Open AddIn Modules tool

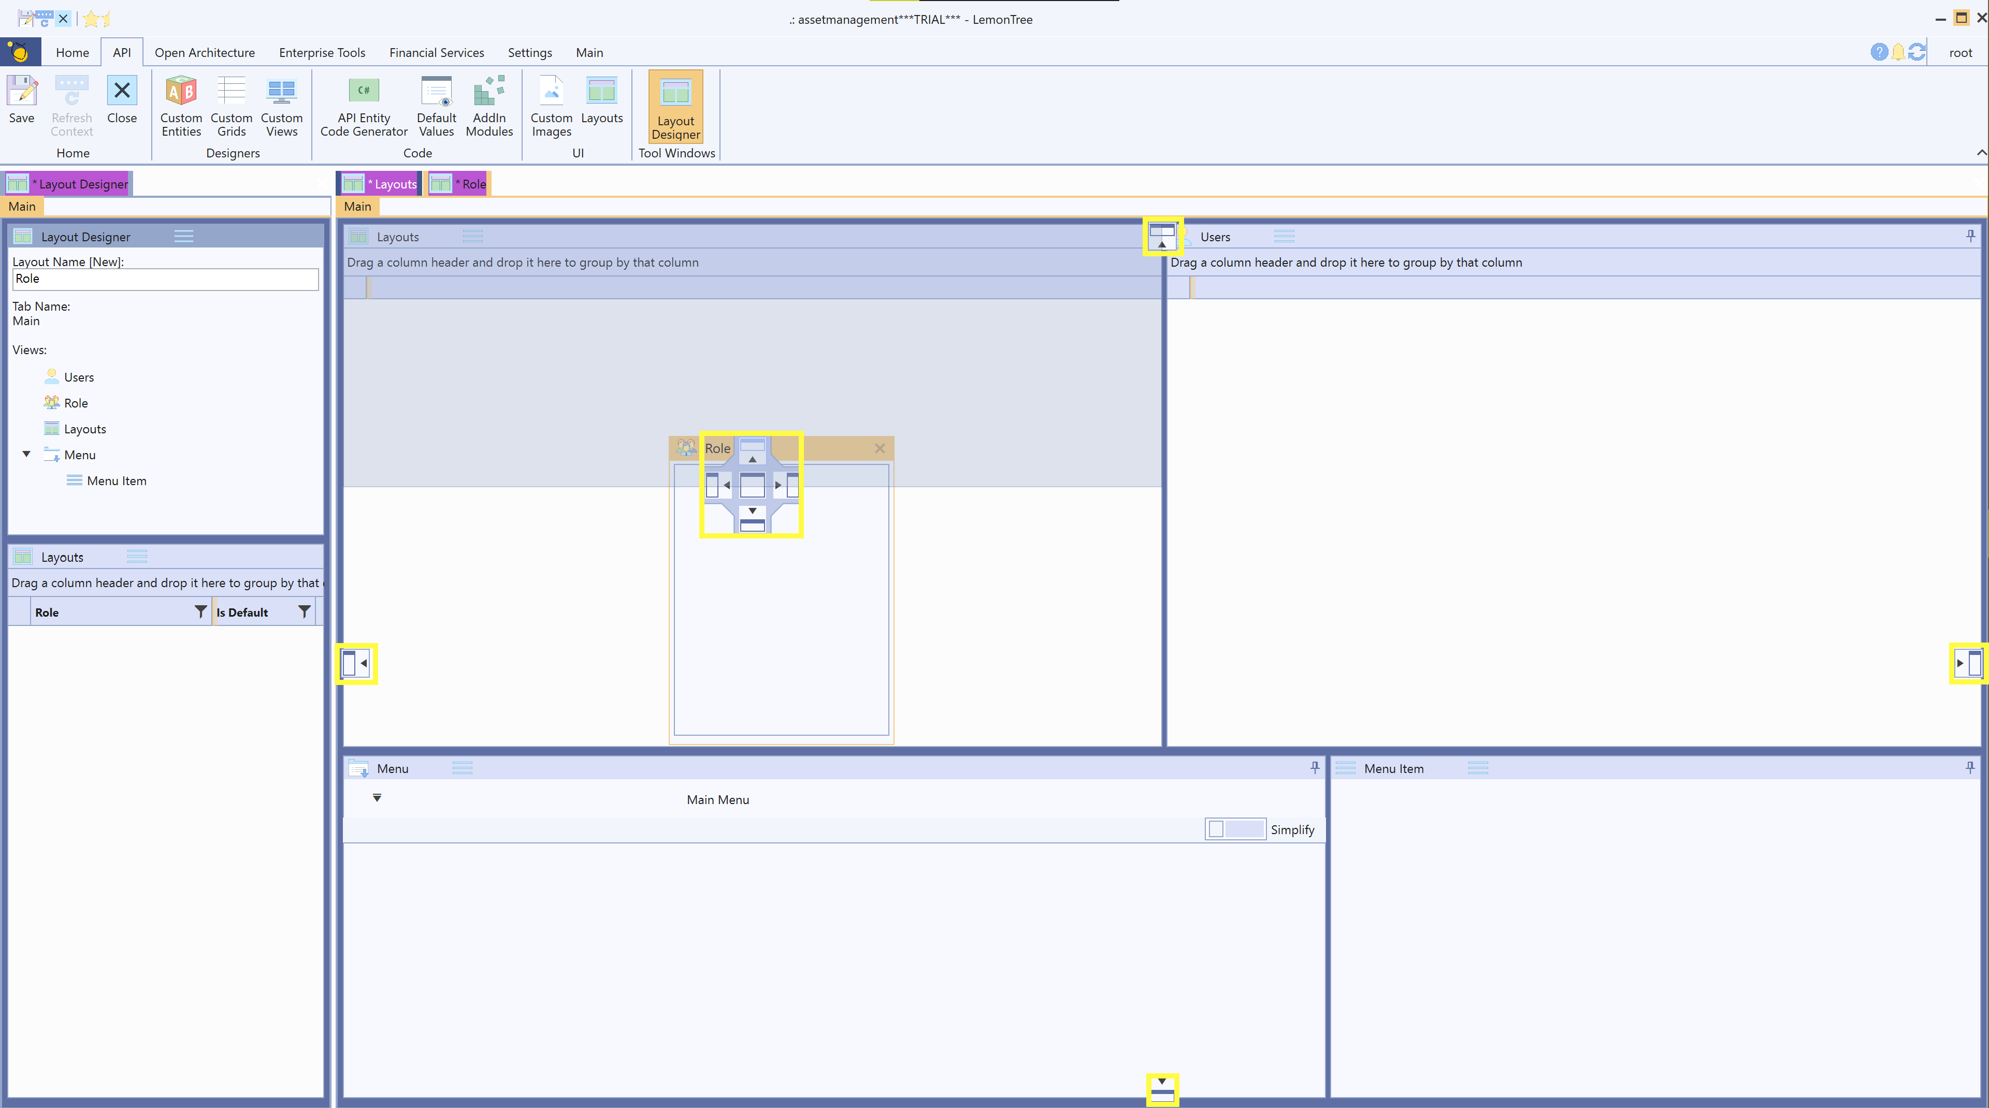click(489, 92)
